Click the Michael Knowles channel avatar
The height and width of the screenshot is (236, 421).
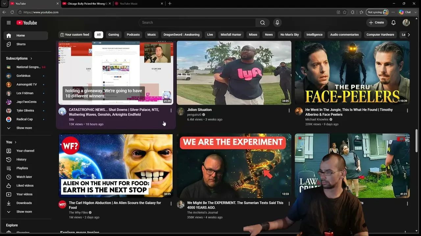(299, 111)
